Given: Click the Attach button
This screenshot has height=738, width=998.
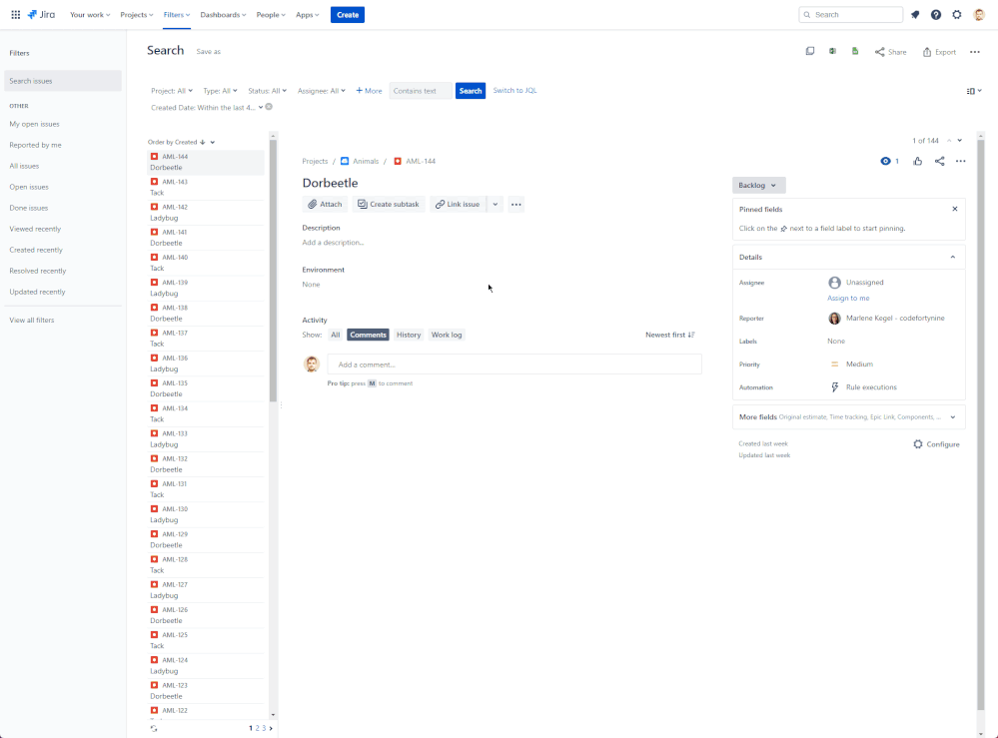Looking at the screenshot, I should [x=326, y=204].
